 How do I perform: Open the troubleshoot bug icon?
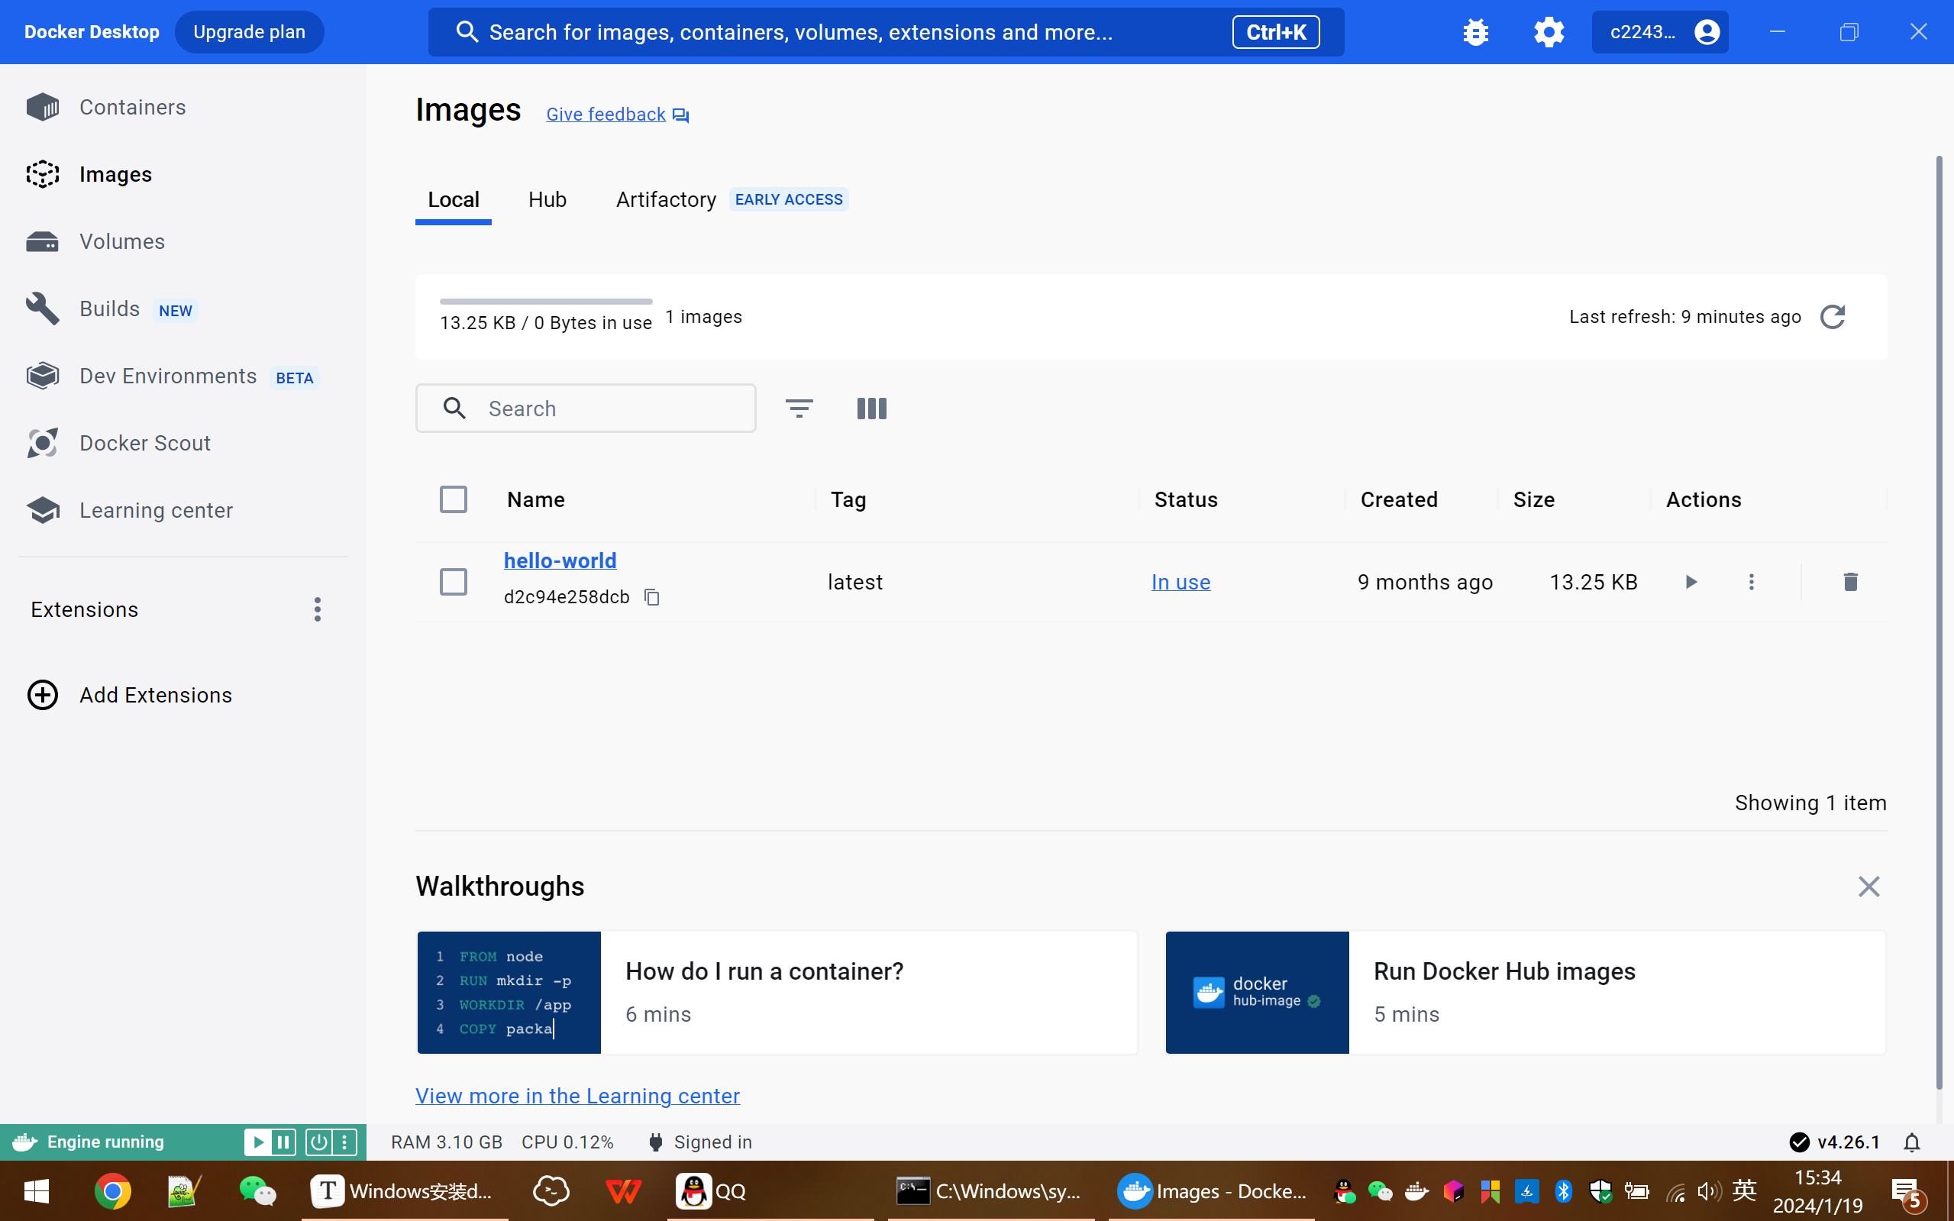1475,32
